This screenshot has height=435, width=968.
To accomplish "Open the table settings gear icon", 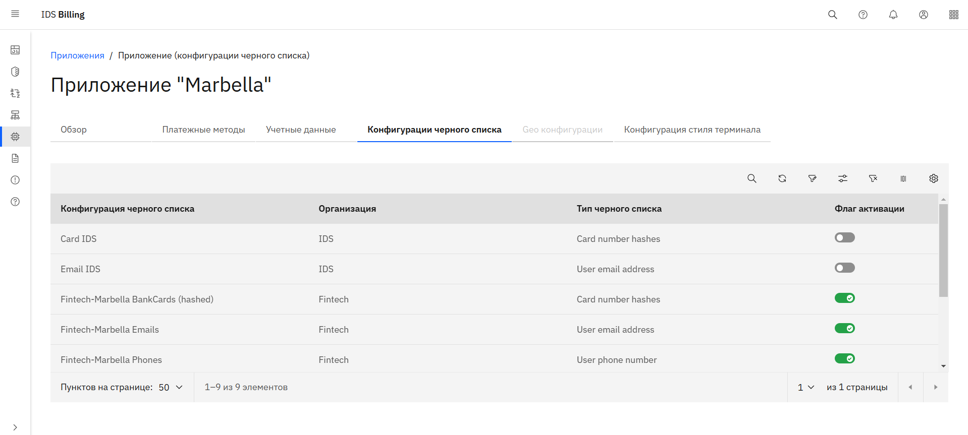I will (x=933, y=178).
